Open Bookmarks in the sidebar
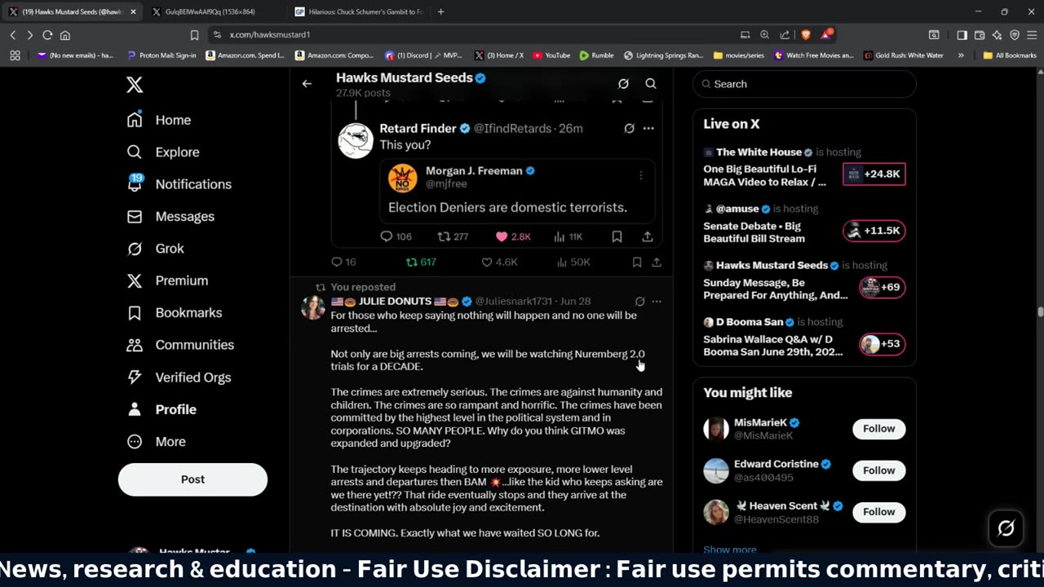This screenshot has height=587, width=1044. 174,312
